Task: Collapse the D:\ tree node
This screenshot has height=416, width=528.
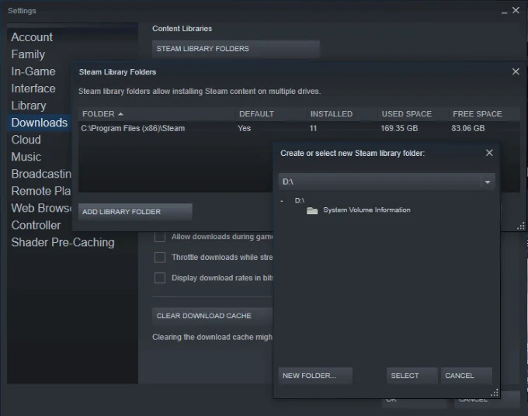Action: tap(282, 201)
